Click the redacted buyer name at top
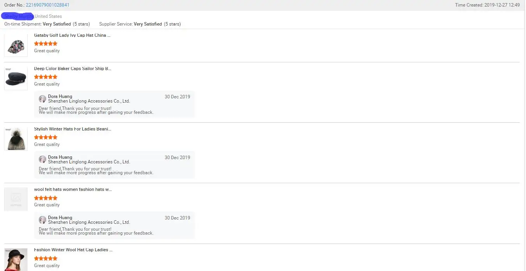This screenshot has height=271, width=526. [17, 16]
